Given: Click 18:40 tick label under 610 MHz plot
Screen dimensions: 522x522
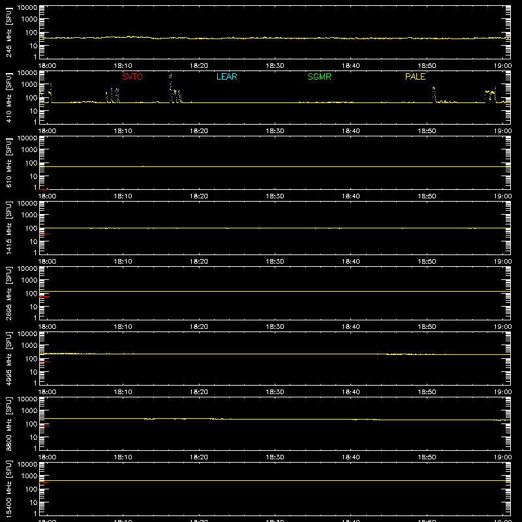Looking at the screenshot, I should [x=351, y=196].
